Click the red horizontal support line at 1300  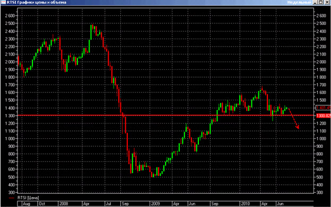point(167,115)
